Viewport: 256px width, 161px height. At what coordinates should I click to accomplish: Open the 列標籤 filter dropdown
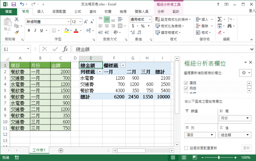point(100,72)
